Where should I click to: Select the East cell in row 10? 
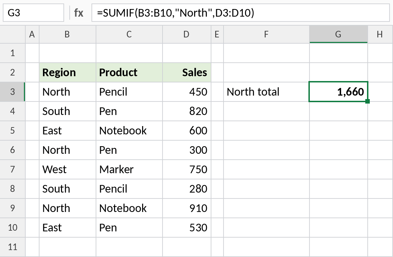68,228
